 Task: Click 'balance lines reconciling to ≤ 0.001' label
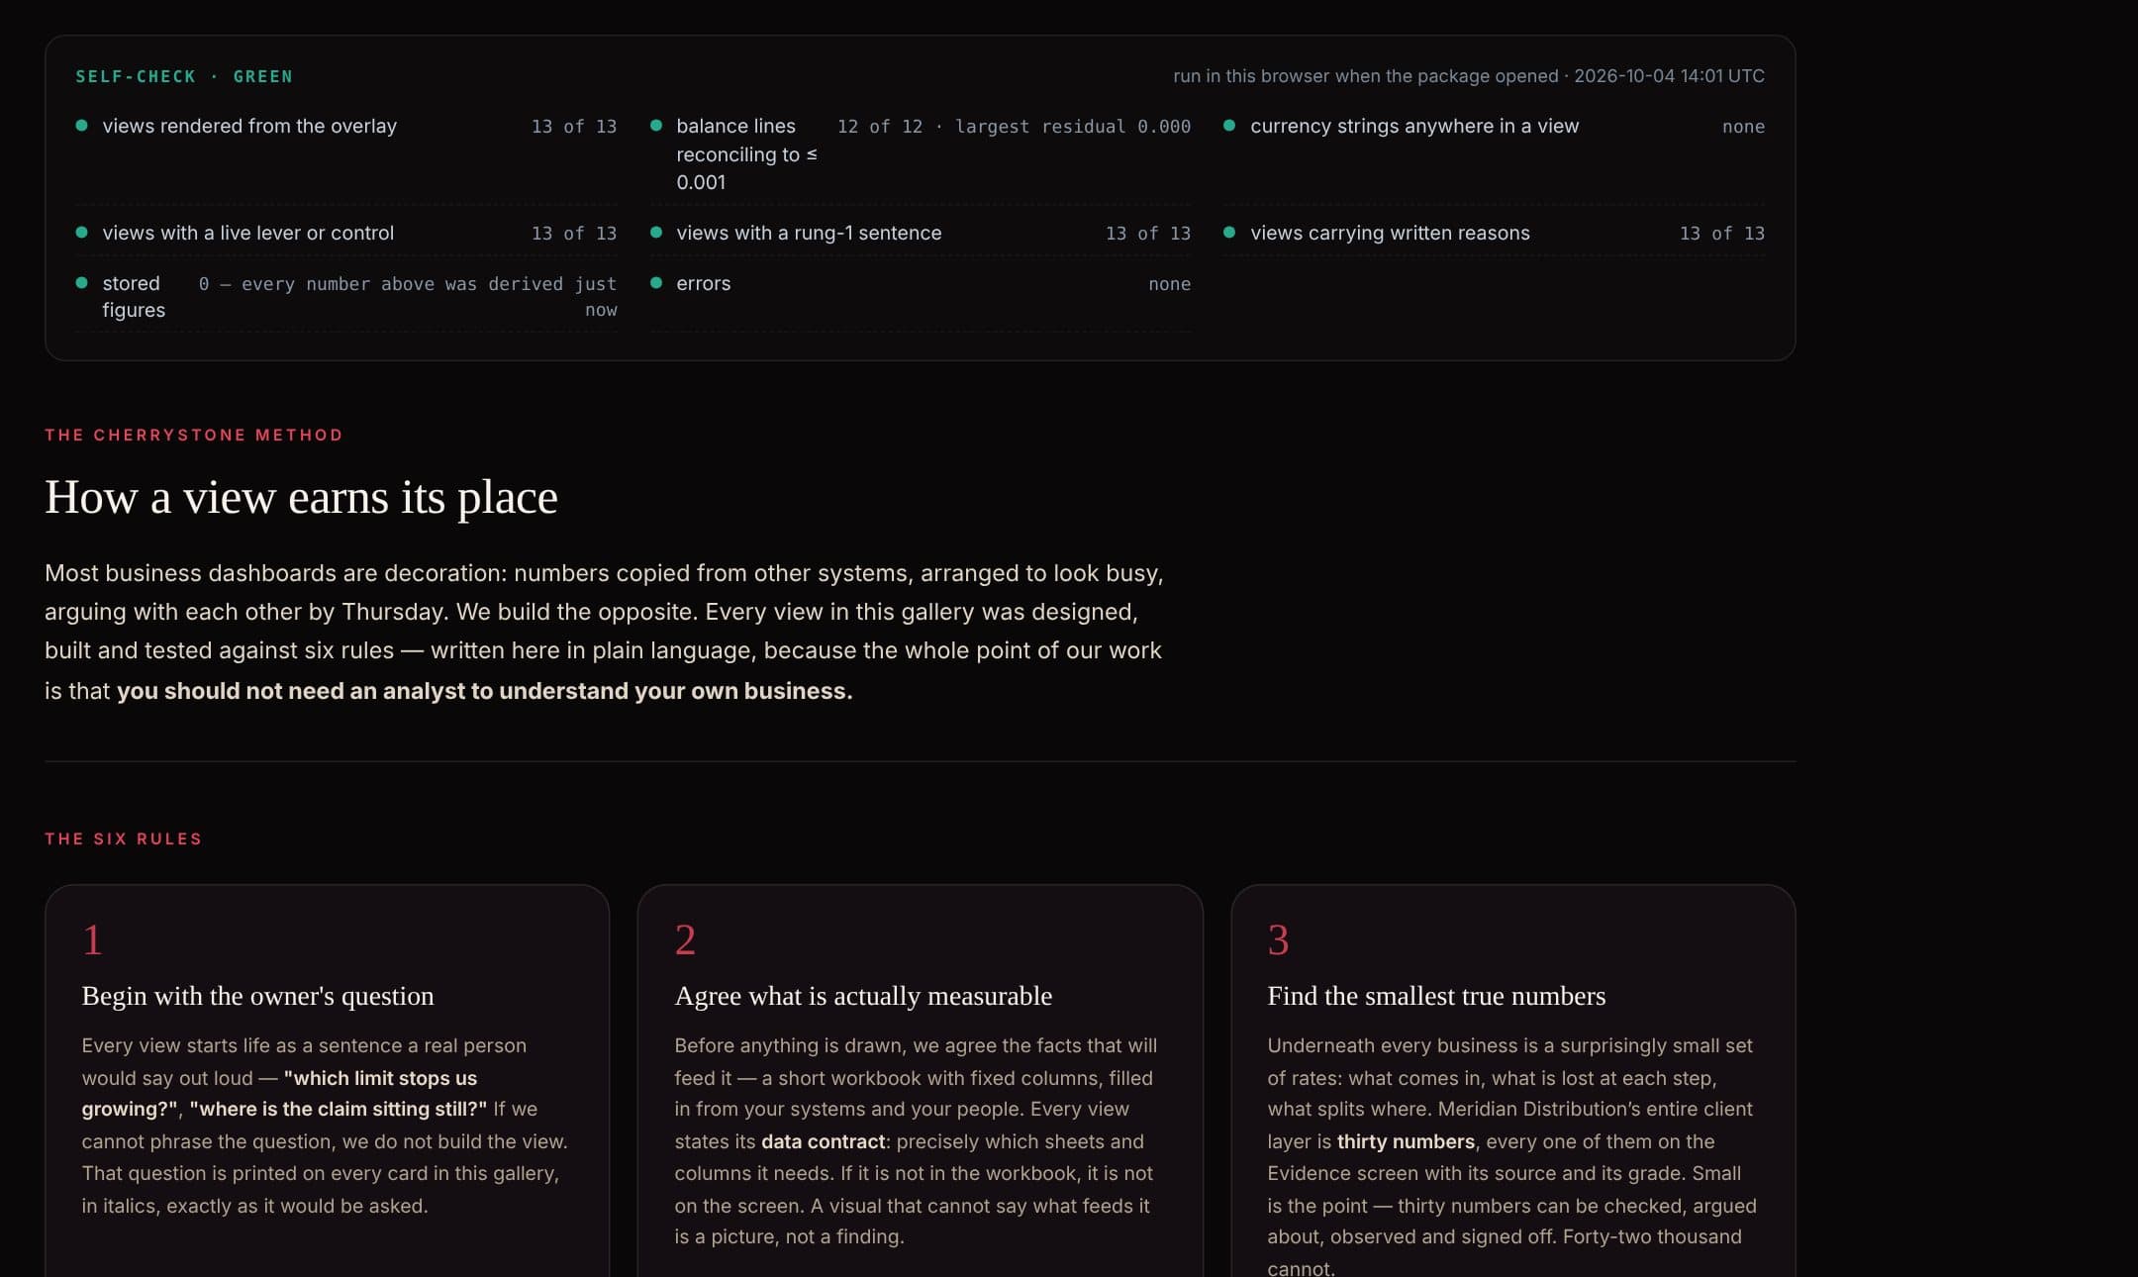click(746, 154)
